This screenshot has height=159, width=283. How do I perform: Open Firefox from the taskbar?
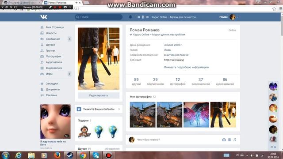[57, 155]
